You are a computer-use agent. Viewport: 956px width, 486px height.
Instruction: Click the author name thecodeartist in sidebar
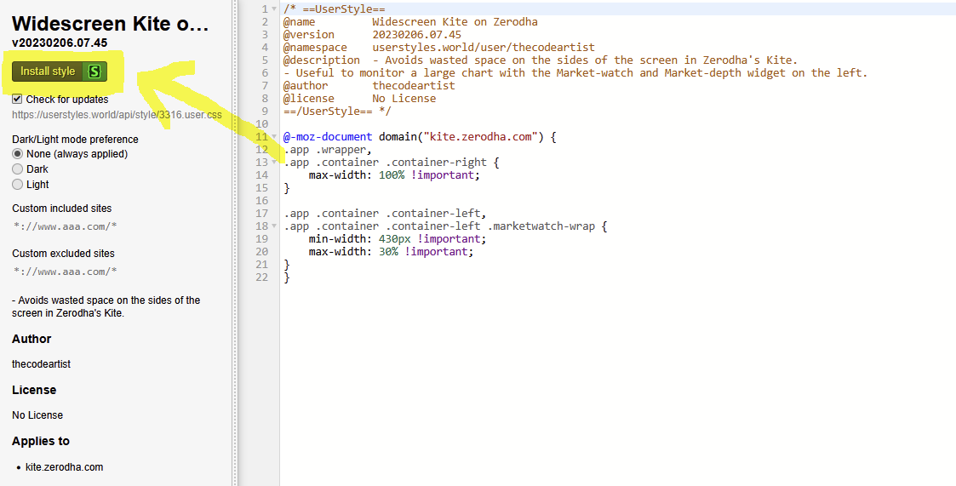[41, 364]
